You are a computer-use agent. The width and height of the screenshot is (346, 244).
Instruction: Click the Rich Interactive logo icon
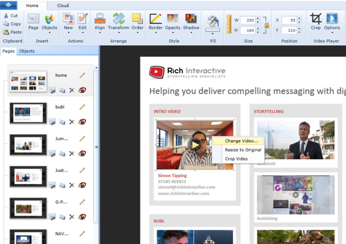point(157,72)
